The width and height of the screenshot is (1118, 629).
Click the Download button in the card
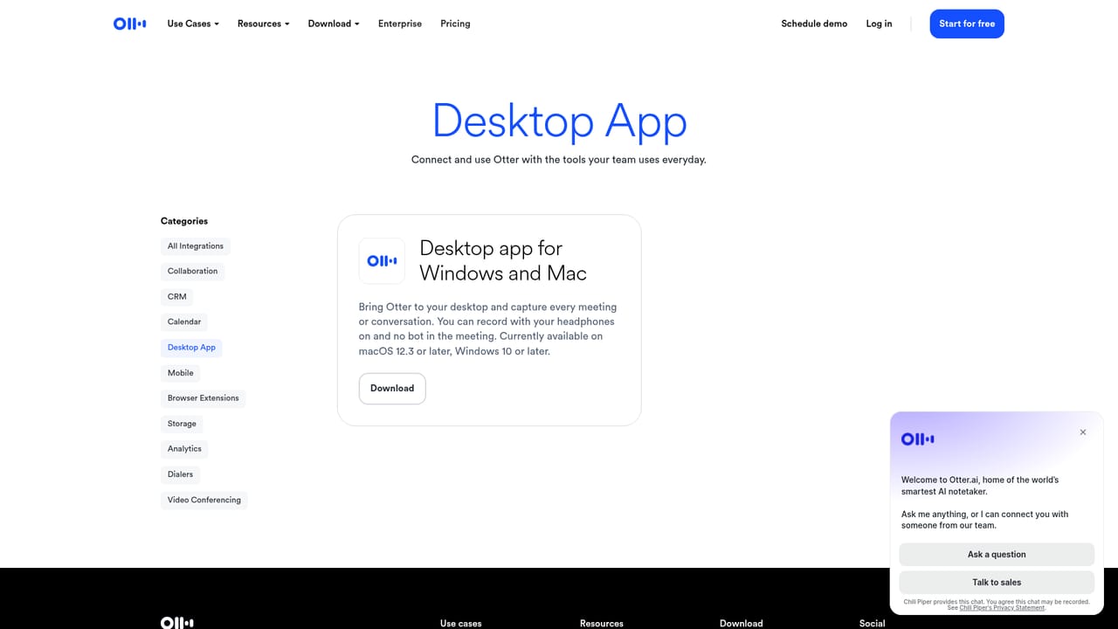point(392,389)
